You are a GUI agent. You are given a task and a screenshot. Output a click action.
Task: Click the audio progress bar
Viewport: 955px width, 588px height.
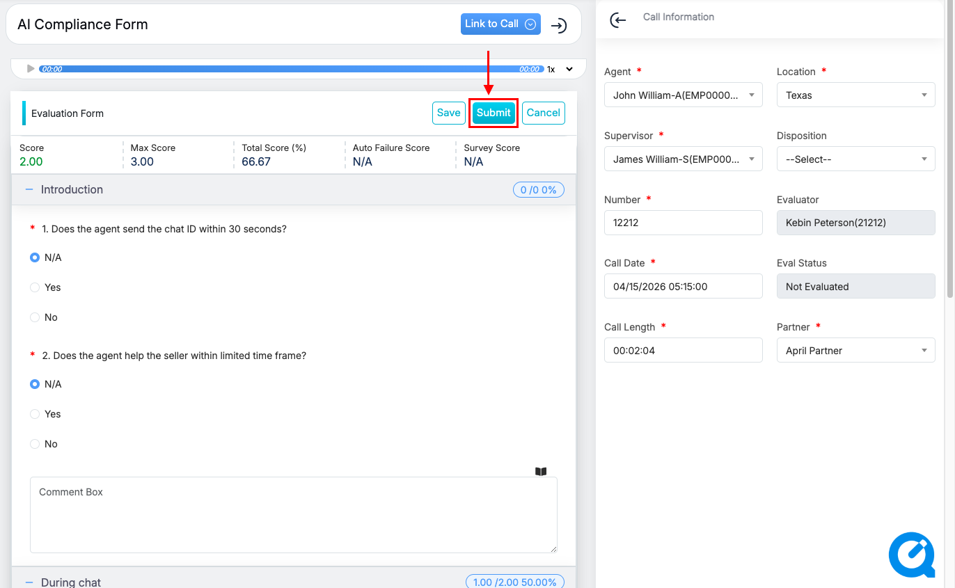(x=291, y=69)
